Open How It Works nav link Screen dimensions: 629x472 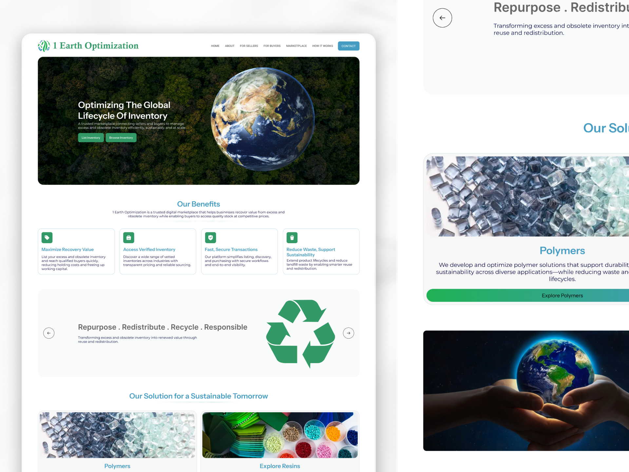point(323,46)
